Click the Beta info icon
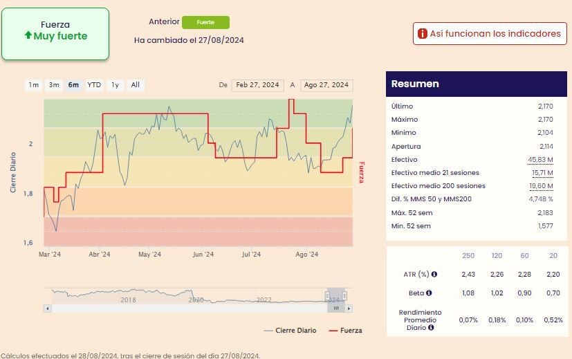Viewport: 572px width, 359px height. tap(429, 293)
